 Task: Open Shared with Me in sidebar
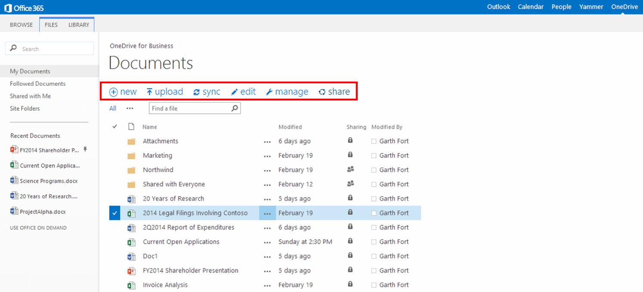point(30,96)
